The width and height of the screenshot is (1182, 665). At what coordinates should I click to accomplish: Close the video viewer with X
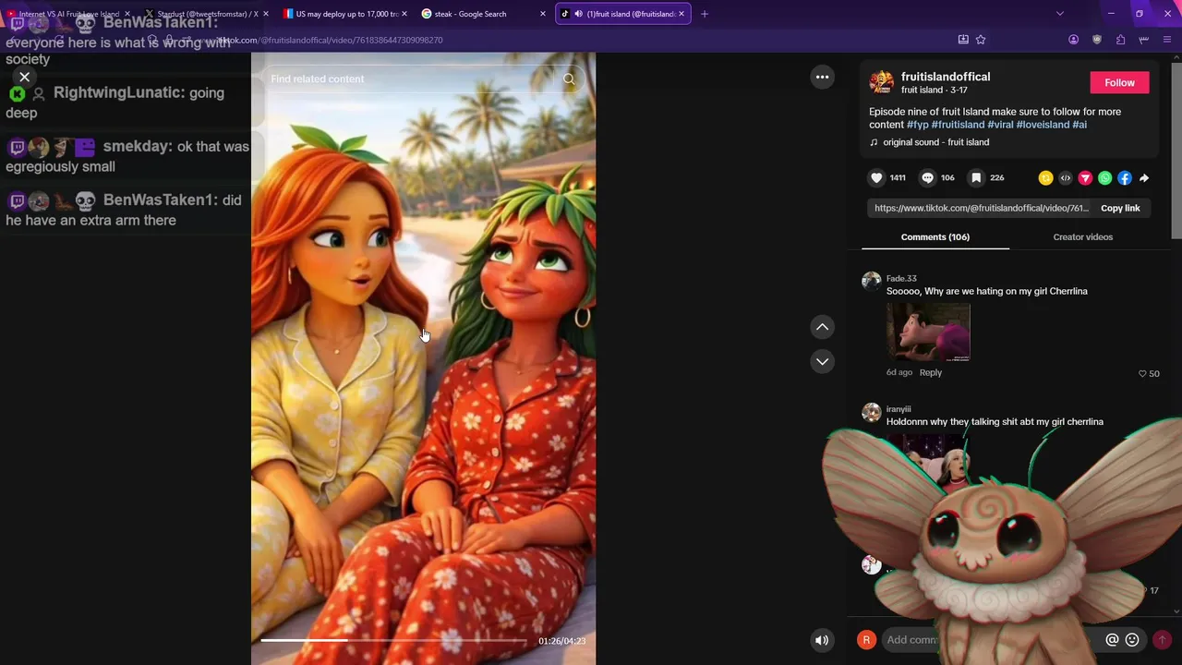pyautogui.click(x=25, y=78)
